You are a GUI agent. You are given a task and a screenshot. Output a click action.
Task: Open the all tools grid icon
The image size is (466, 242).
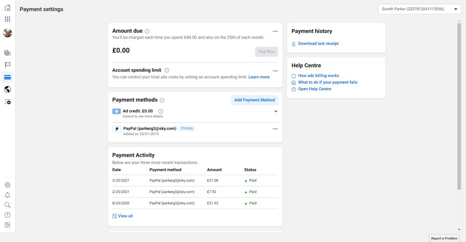(x=7, y=19)
